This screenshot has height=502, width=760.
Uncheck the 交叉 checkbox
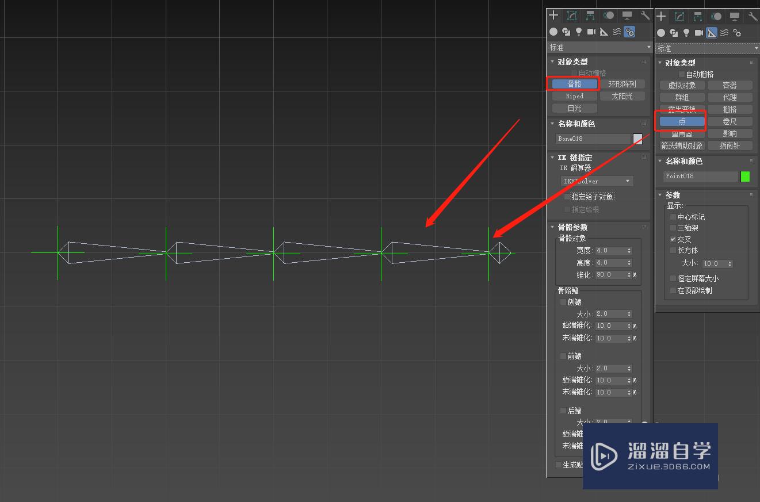pyautogui.click(x=673, y=239)
